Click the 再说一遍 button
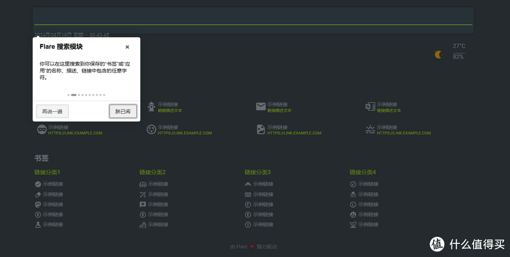 tap(52, 111)
